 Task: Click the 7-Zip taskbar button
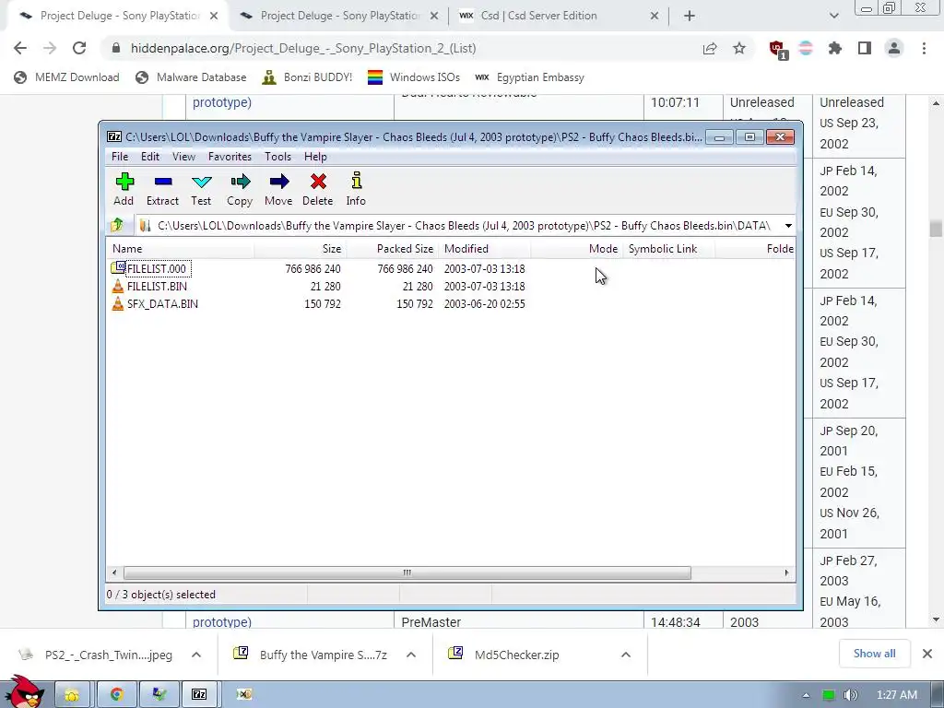pyautogui.click(x=199, y=694)
